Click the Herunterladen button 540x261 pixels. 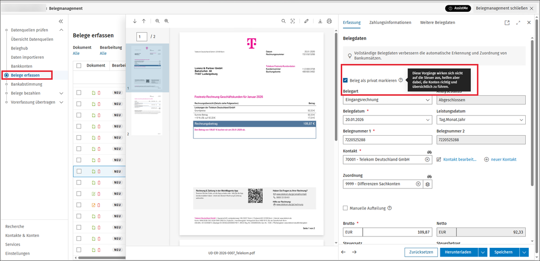(x=459, y=252)
